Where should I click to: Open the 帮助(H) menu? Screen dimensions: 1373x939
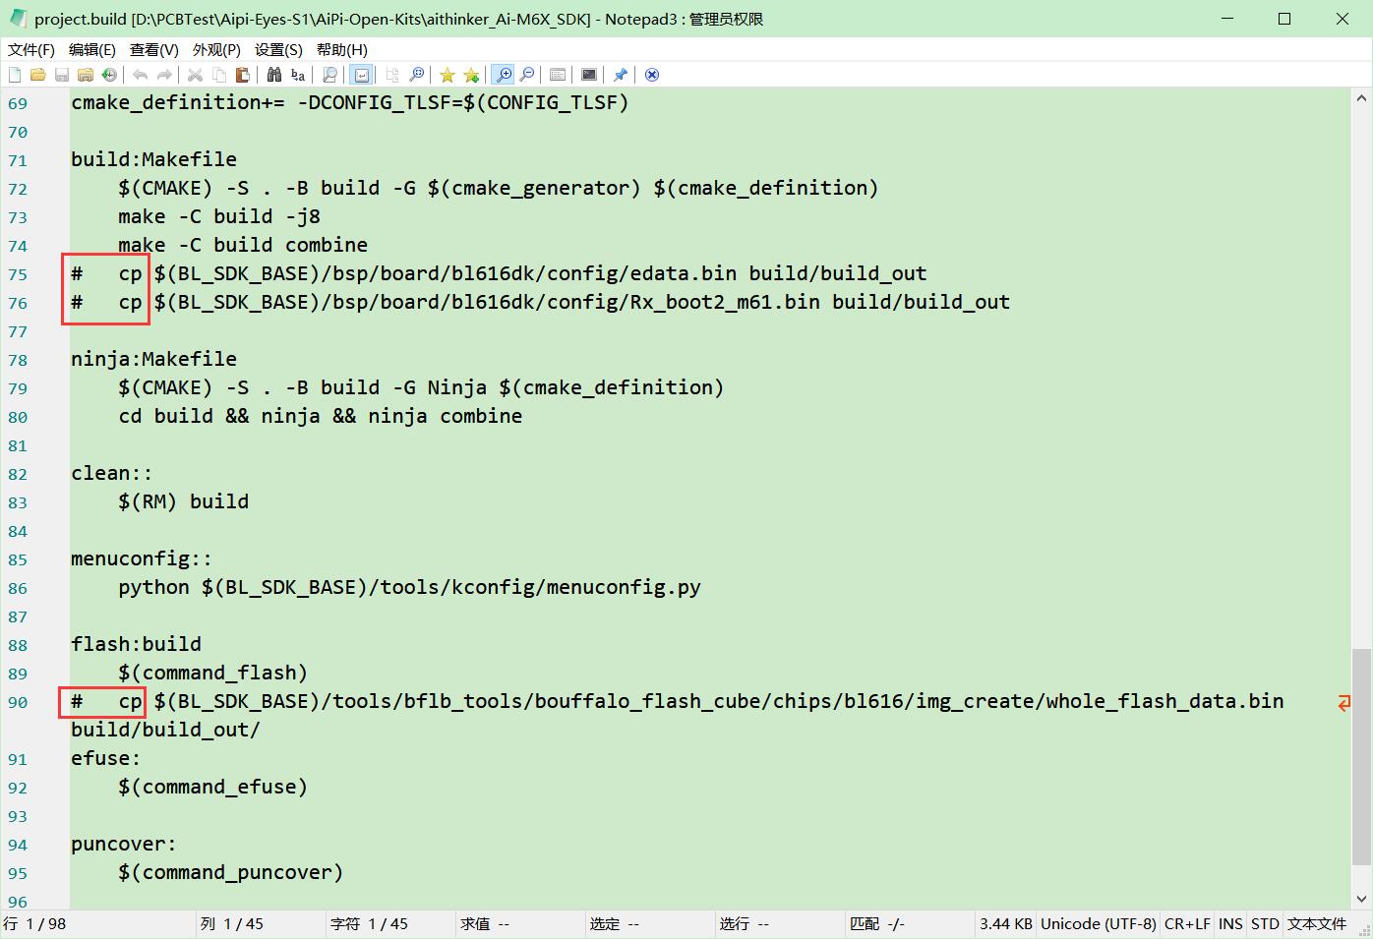[x=342, y=49]
